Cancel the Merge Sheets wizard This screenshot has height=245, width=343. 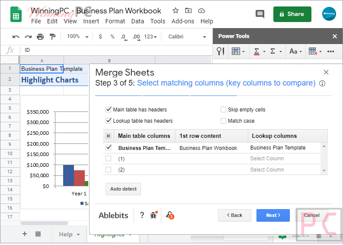click(x=311, y=215)
